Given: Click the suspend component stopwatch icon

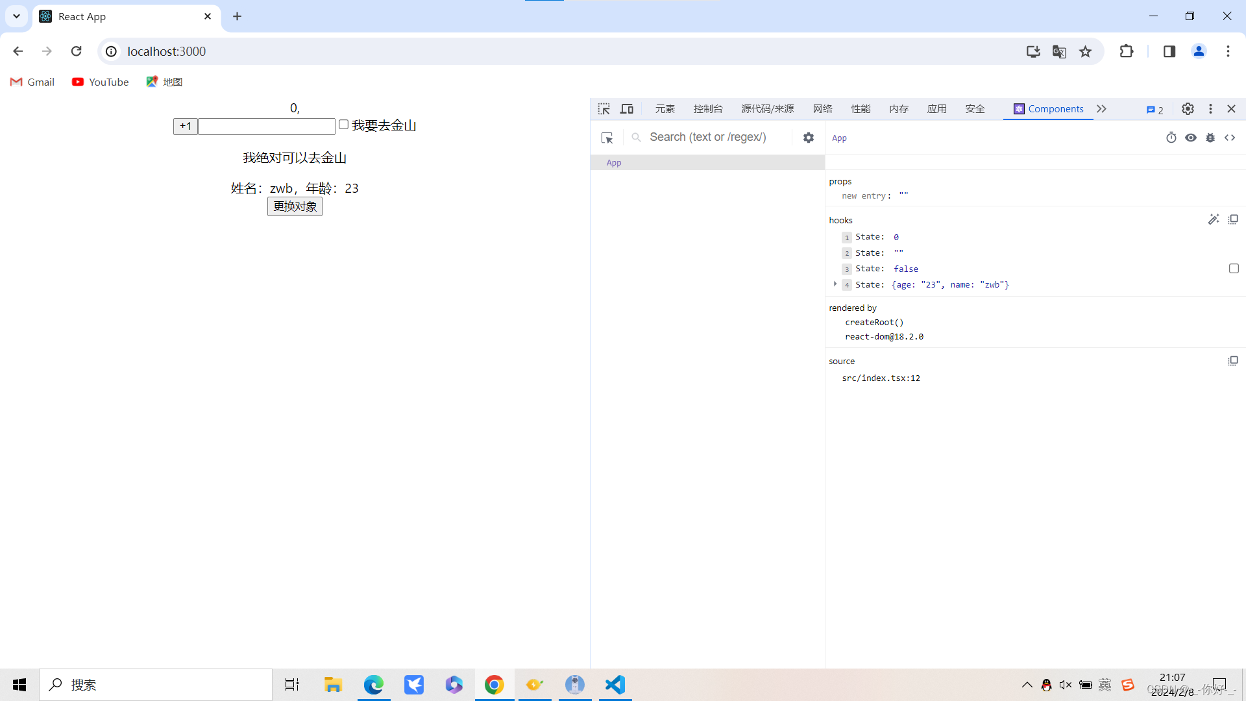Looking at the screenshot, I should pyautogui.click(x=1171, y=138).
